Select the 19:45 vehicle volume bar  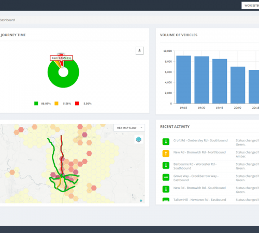click(220, 81)
